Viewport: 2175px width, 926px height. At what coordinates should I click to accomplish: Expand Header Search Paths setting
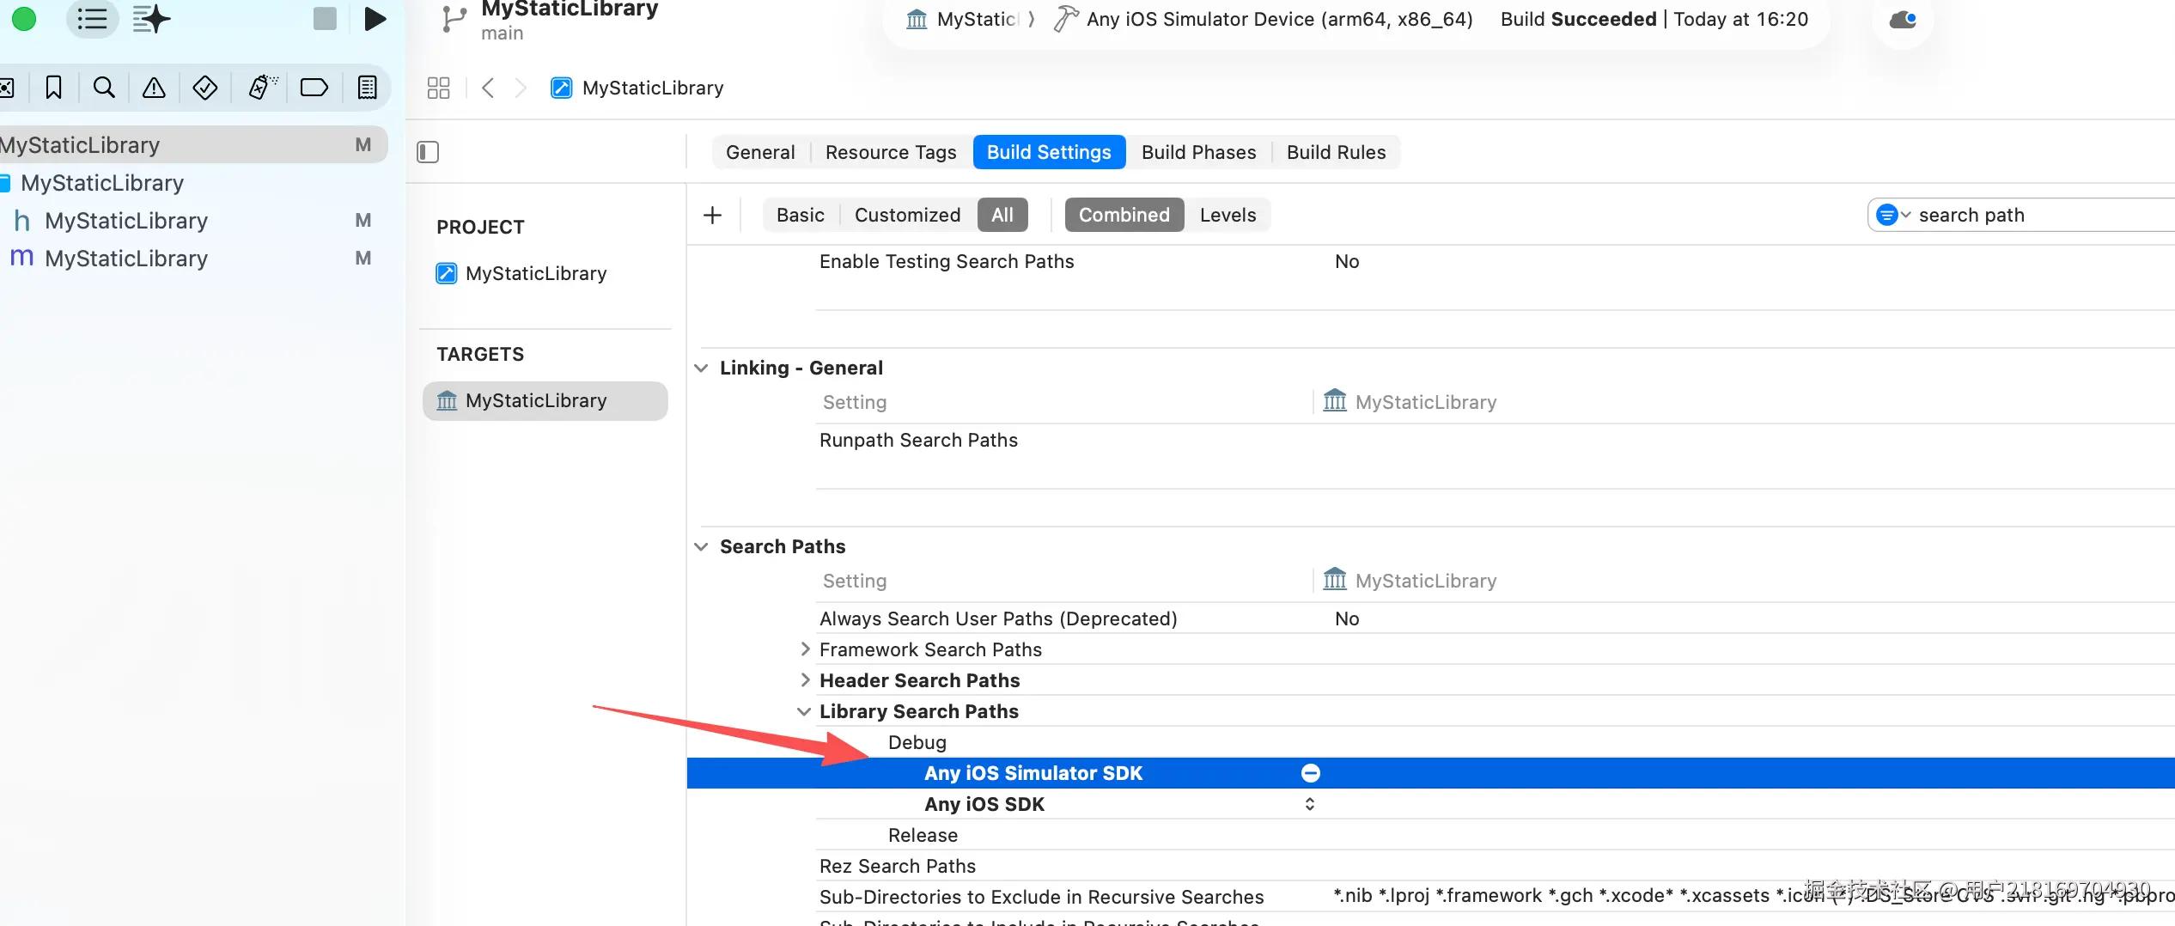pyautogui.click(x=805, y=679)
